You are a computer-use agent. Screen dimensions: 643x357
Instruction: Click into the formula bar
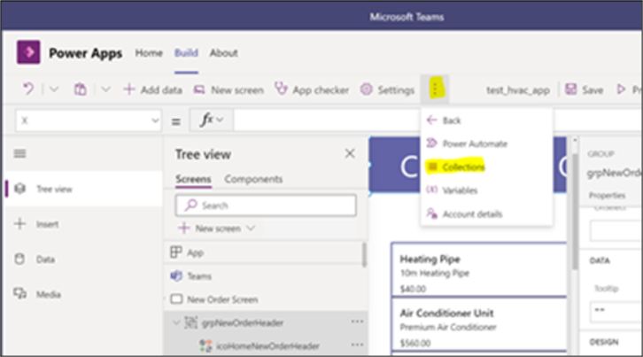pos(327,120)
